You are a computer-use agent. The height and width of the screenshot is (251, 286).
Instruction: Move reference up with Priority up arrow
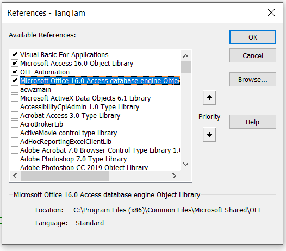point(209,98)
